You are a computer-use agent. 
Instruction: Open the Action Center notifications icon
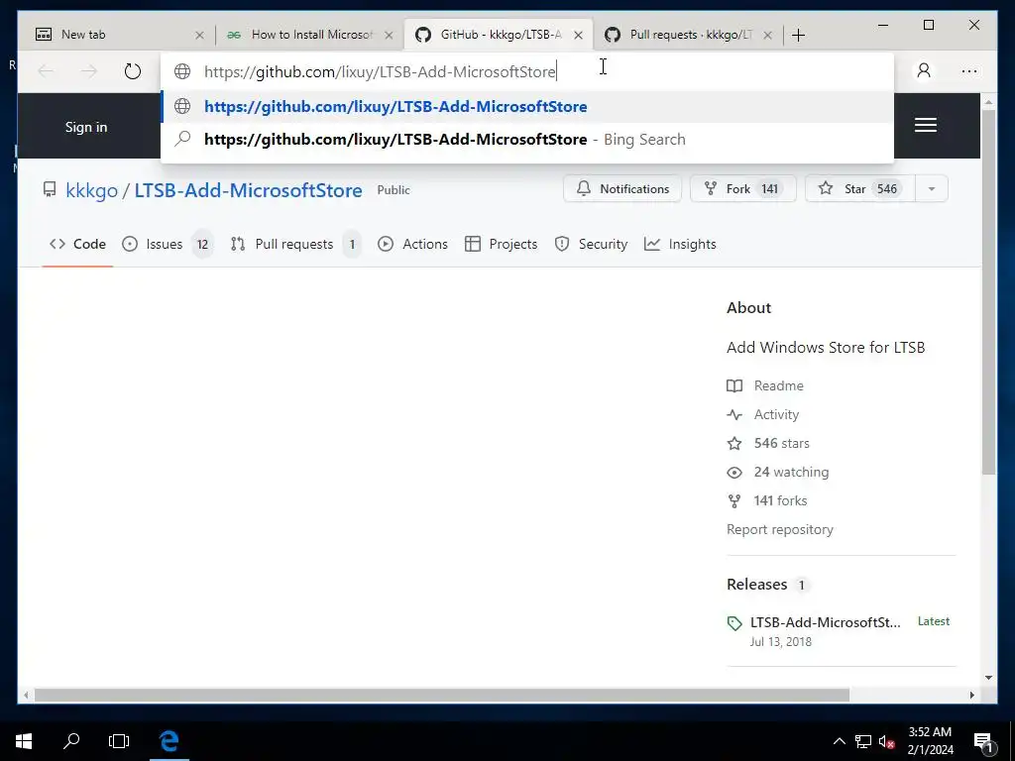pos(983,741)
